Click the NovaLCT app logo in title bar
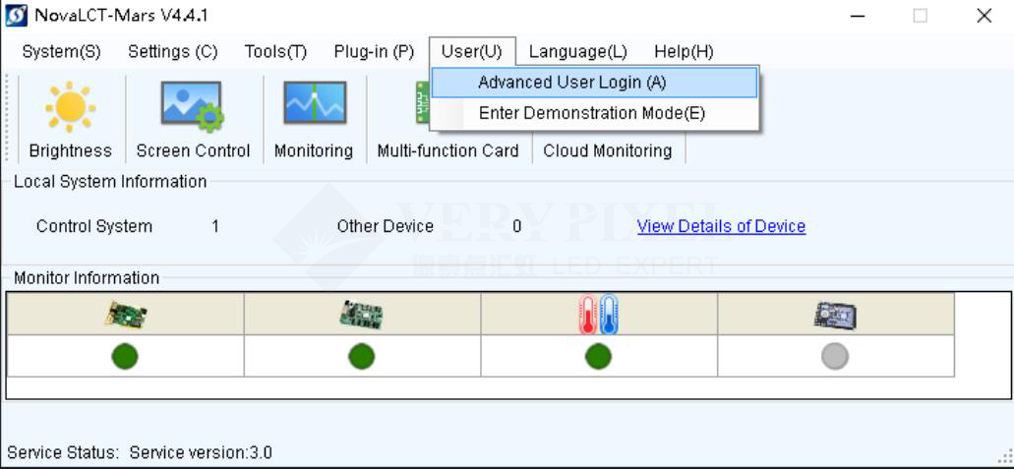1014x469 pixels. [16, 16]
